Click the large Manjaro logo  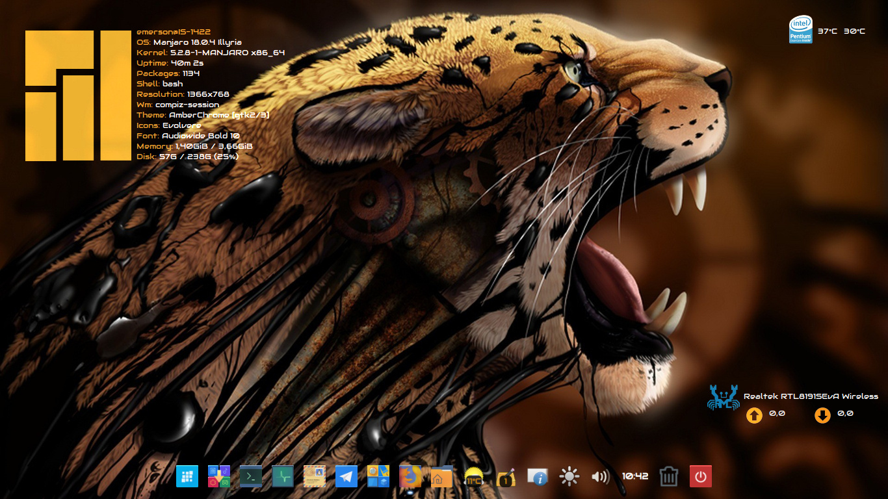[x=78, y=96]
